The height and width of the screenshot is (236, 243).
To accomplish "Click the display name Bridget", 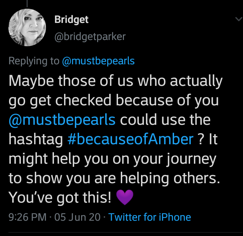I will (71, 20).
